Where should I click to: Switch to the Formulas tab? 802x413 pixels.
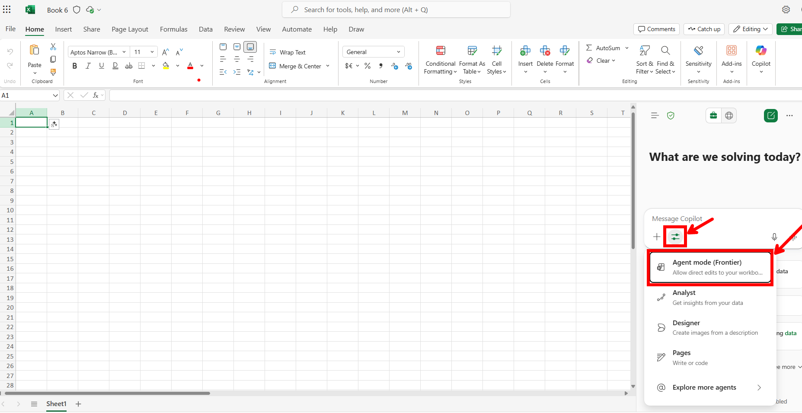click(x=173, y=29)
